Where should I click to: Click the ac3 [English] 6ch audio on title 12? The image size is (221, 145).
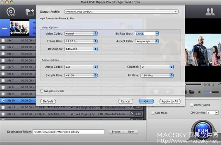click(86, 114)
